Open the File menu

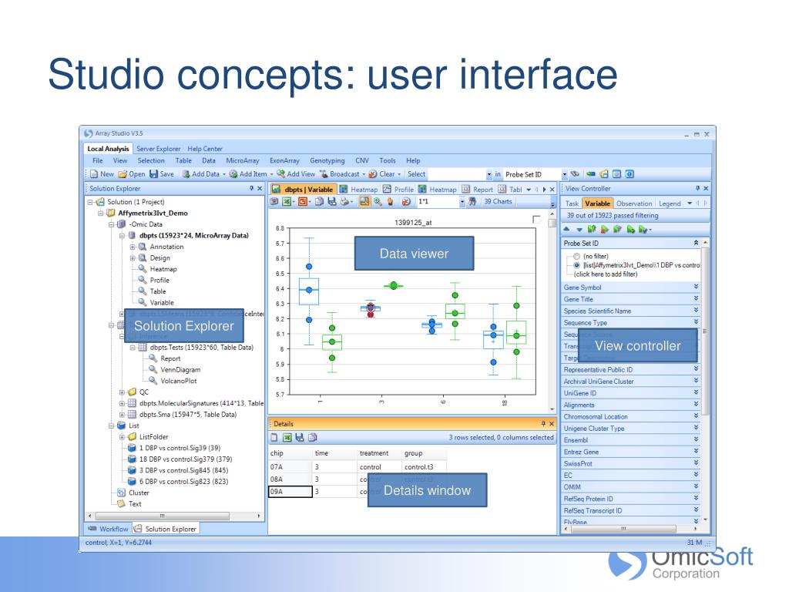pos(98,160)
